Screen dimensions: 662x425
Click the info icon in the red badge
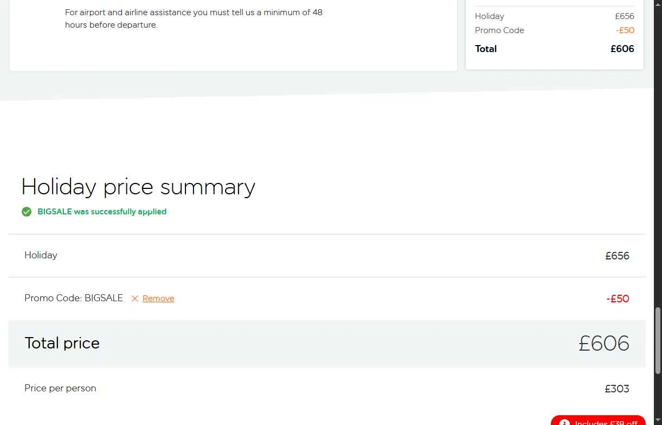click(564, 423)
